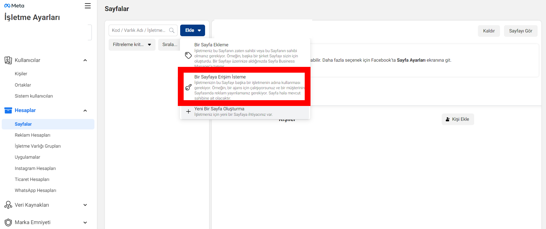Open the Ekle dropdown button
546x229 pixels.
point(193,30)
